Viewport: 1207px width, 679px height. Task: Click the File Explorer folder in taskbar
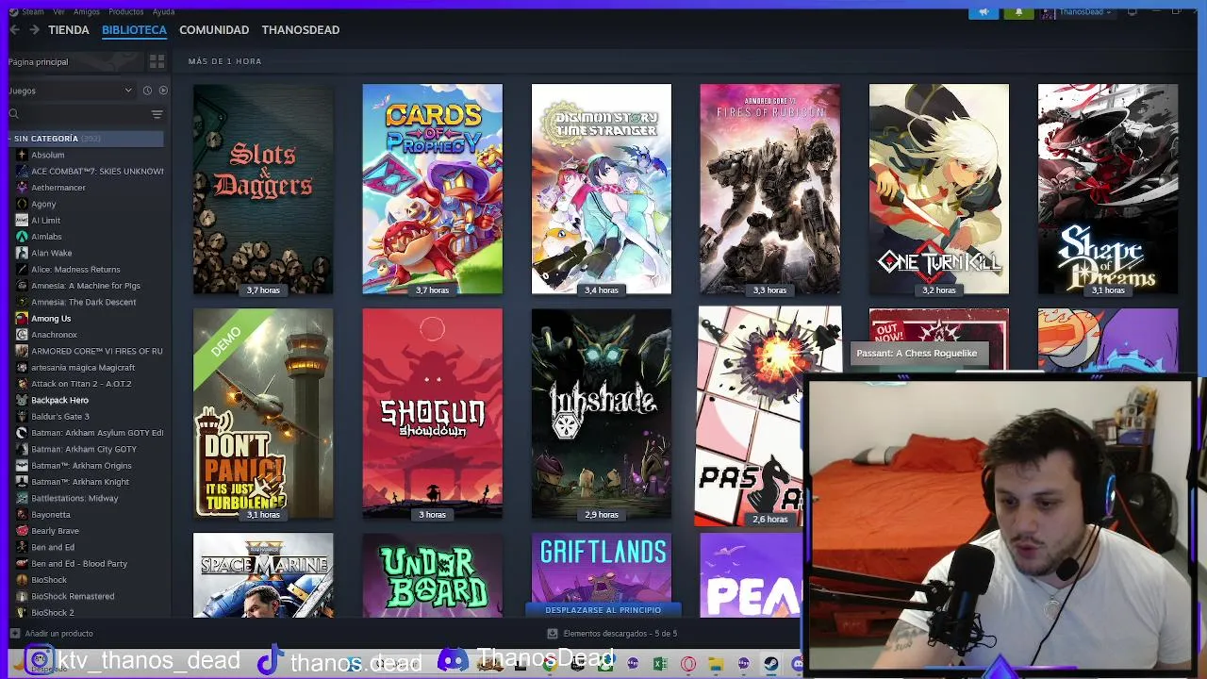click(716, 664)
